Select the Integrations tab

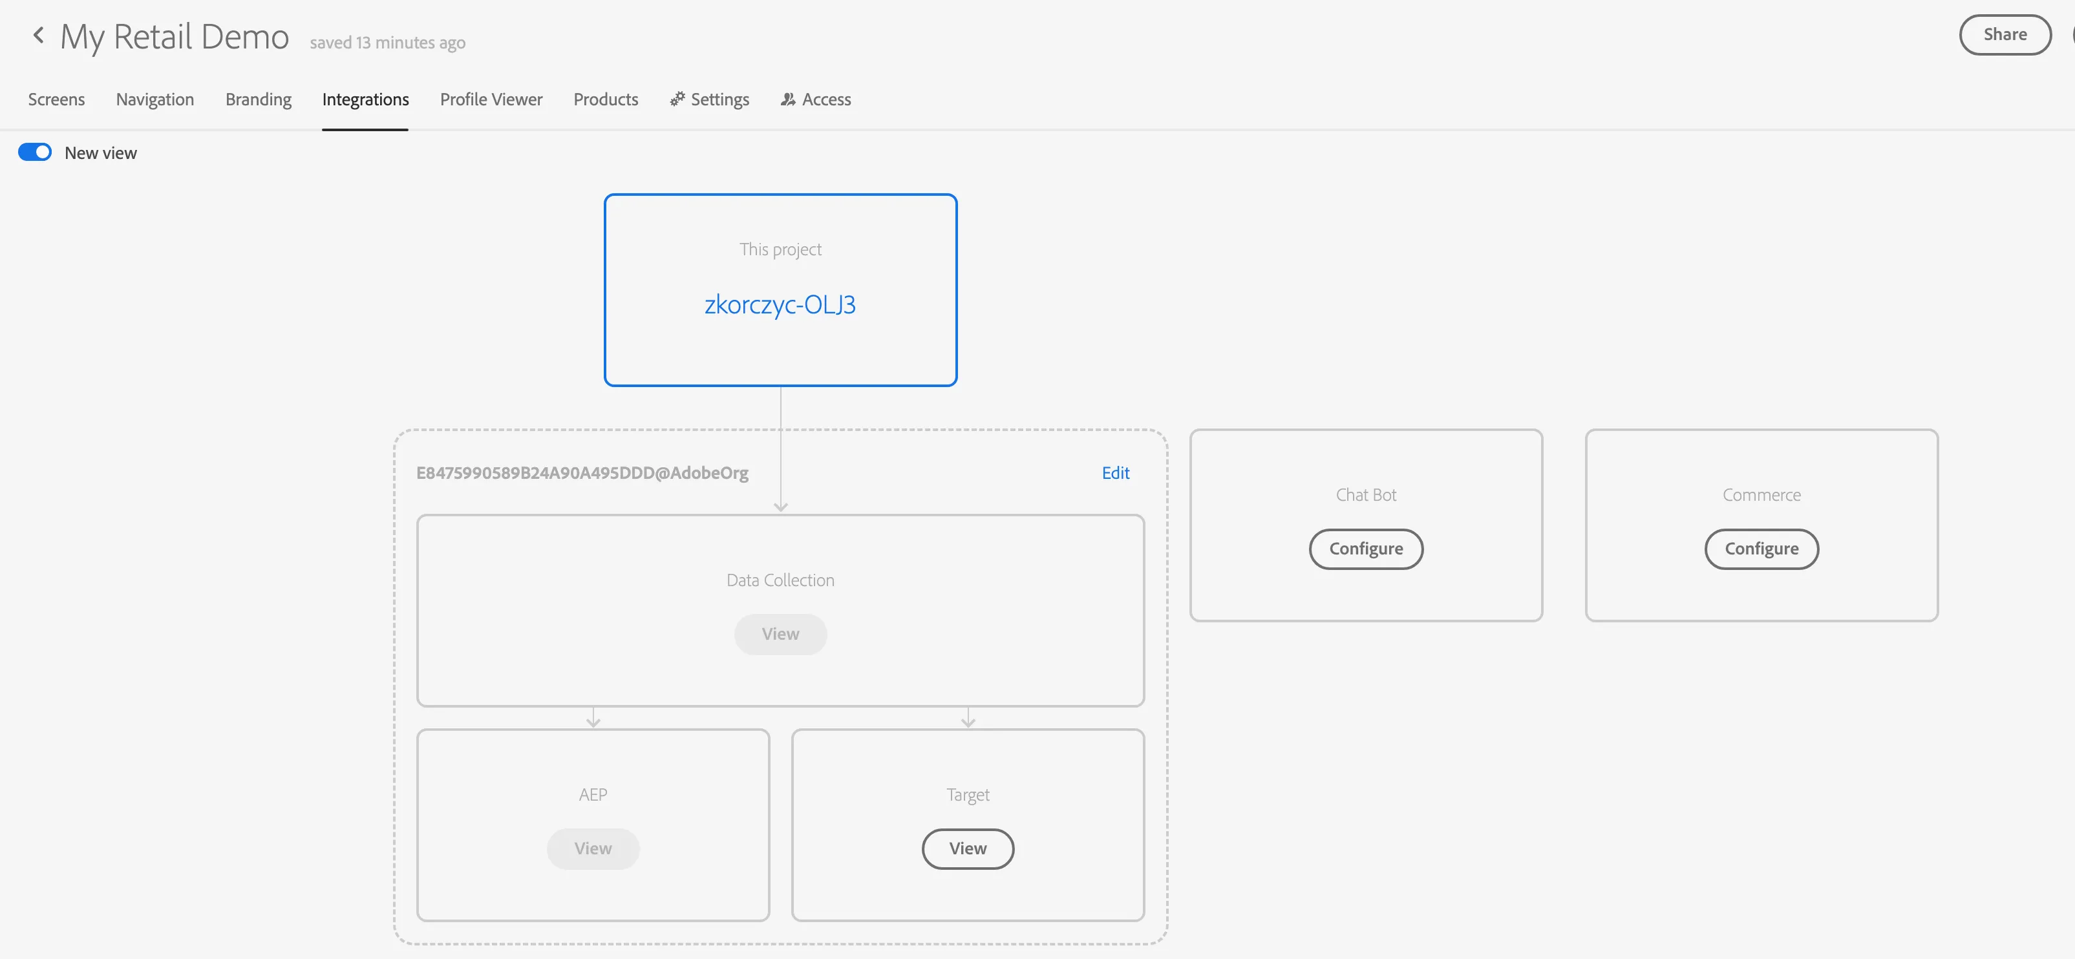pyautogui.click(x=366, y=99)
